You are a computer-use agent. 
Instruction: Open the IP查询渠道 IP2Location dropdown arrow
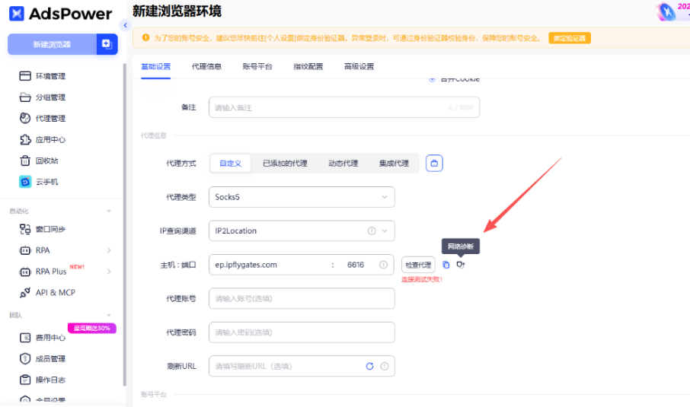385,231
